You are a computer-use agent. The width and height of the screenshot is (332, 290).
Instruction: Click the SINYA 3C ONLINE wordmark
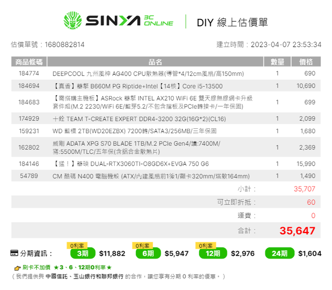click(130, 21)
